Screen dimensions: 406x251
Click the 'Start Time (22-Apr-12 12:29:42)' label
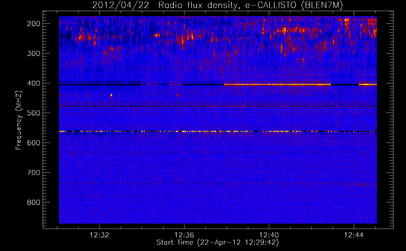[218, 242]
